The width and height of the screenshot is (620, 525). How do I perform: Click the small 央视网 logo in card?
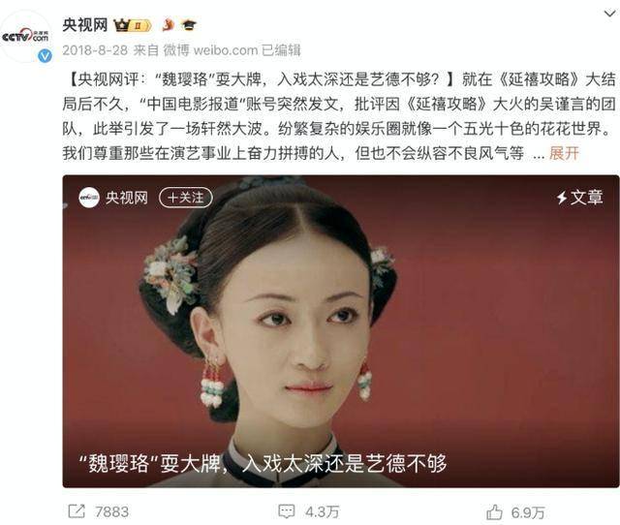(x=89, y=198)
